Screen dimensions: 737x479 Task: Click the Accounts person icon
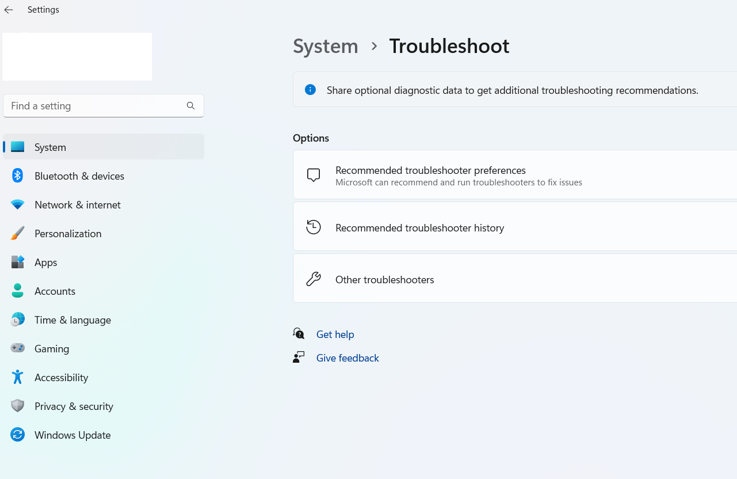coord(17,291)
